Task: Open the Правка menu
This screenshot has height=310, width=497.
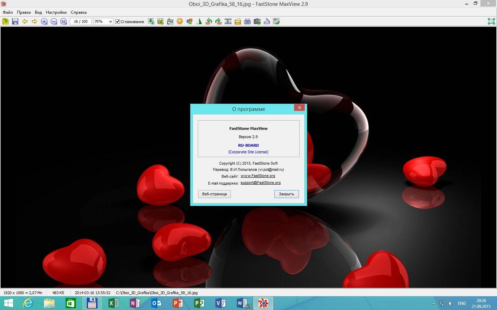Action: 24,12
